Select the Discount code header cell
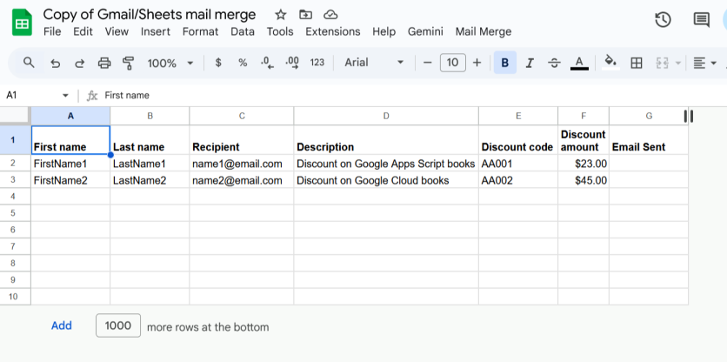The image size is (727, 362). click(x=518, y=140)
